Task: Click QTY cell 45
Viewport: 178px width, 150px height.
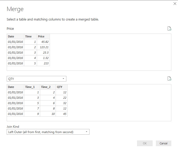Action: [62, 114]
